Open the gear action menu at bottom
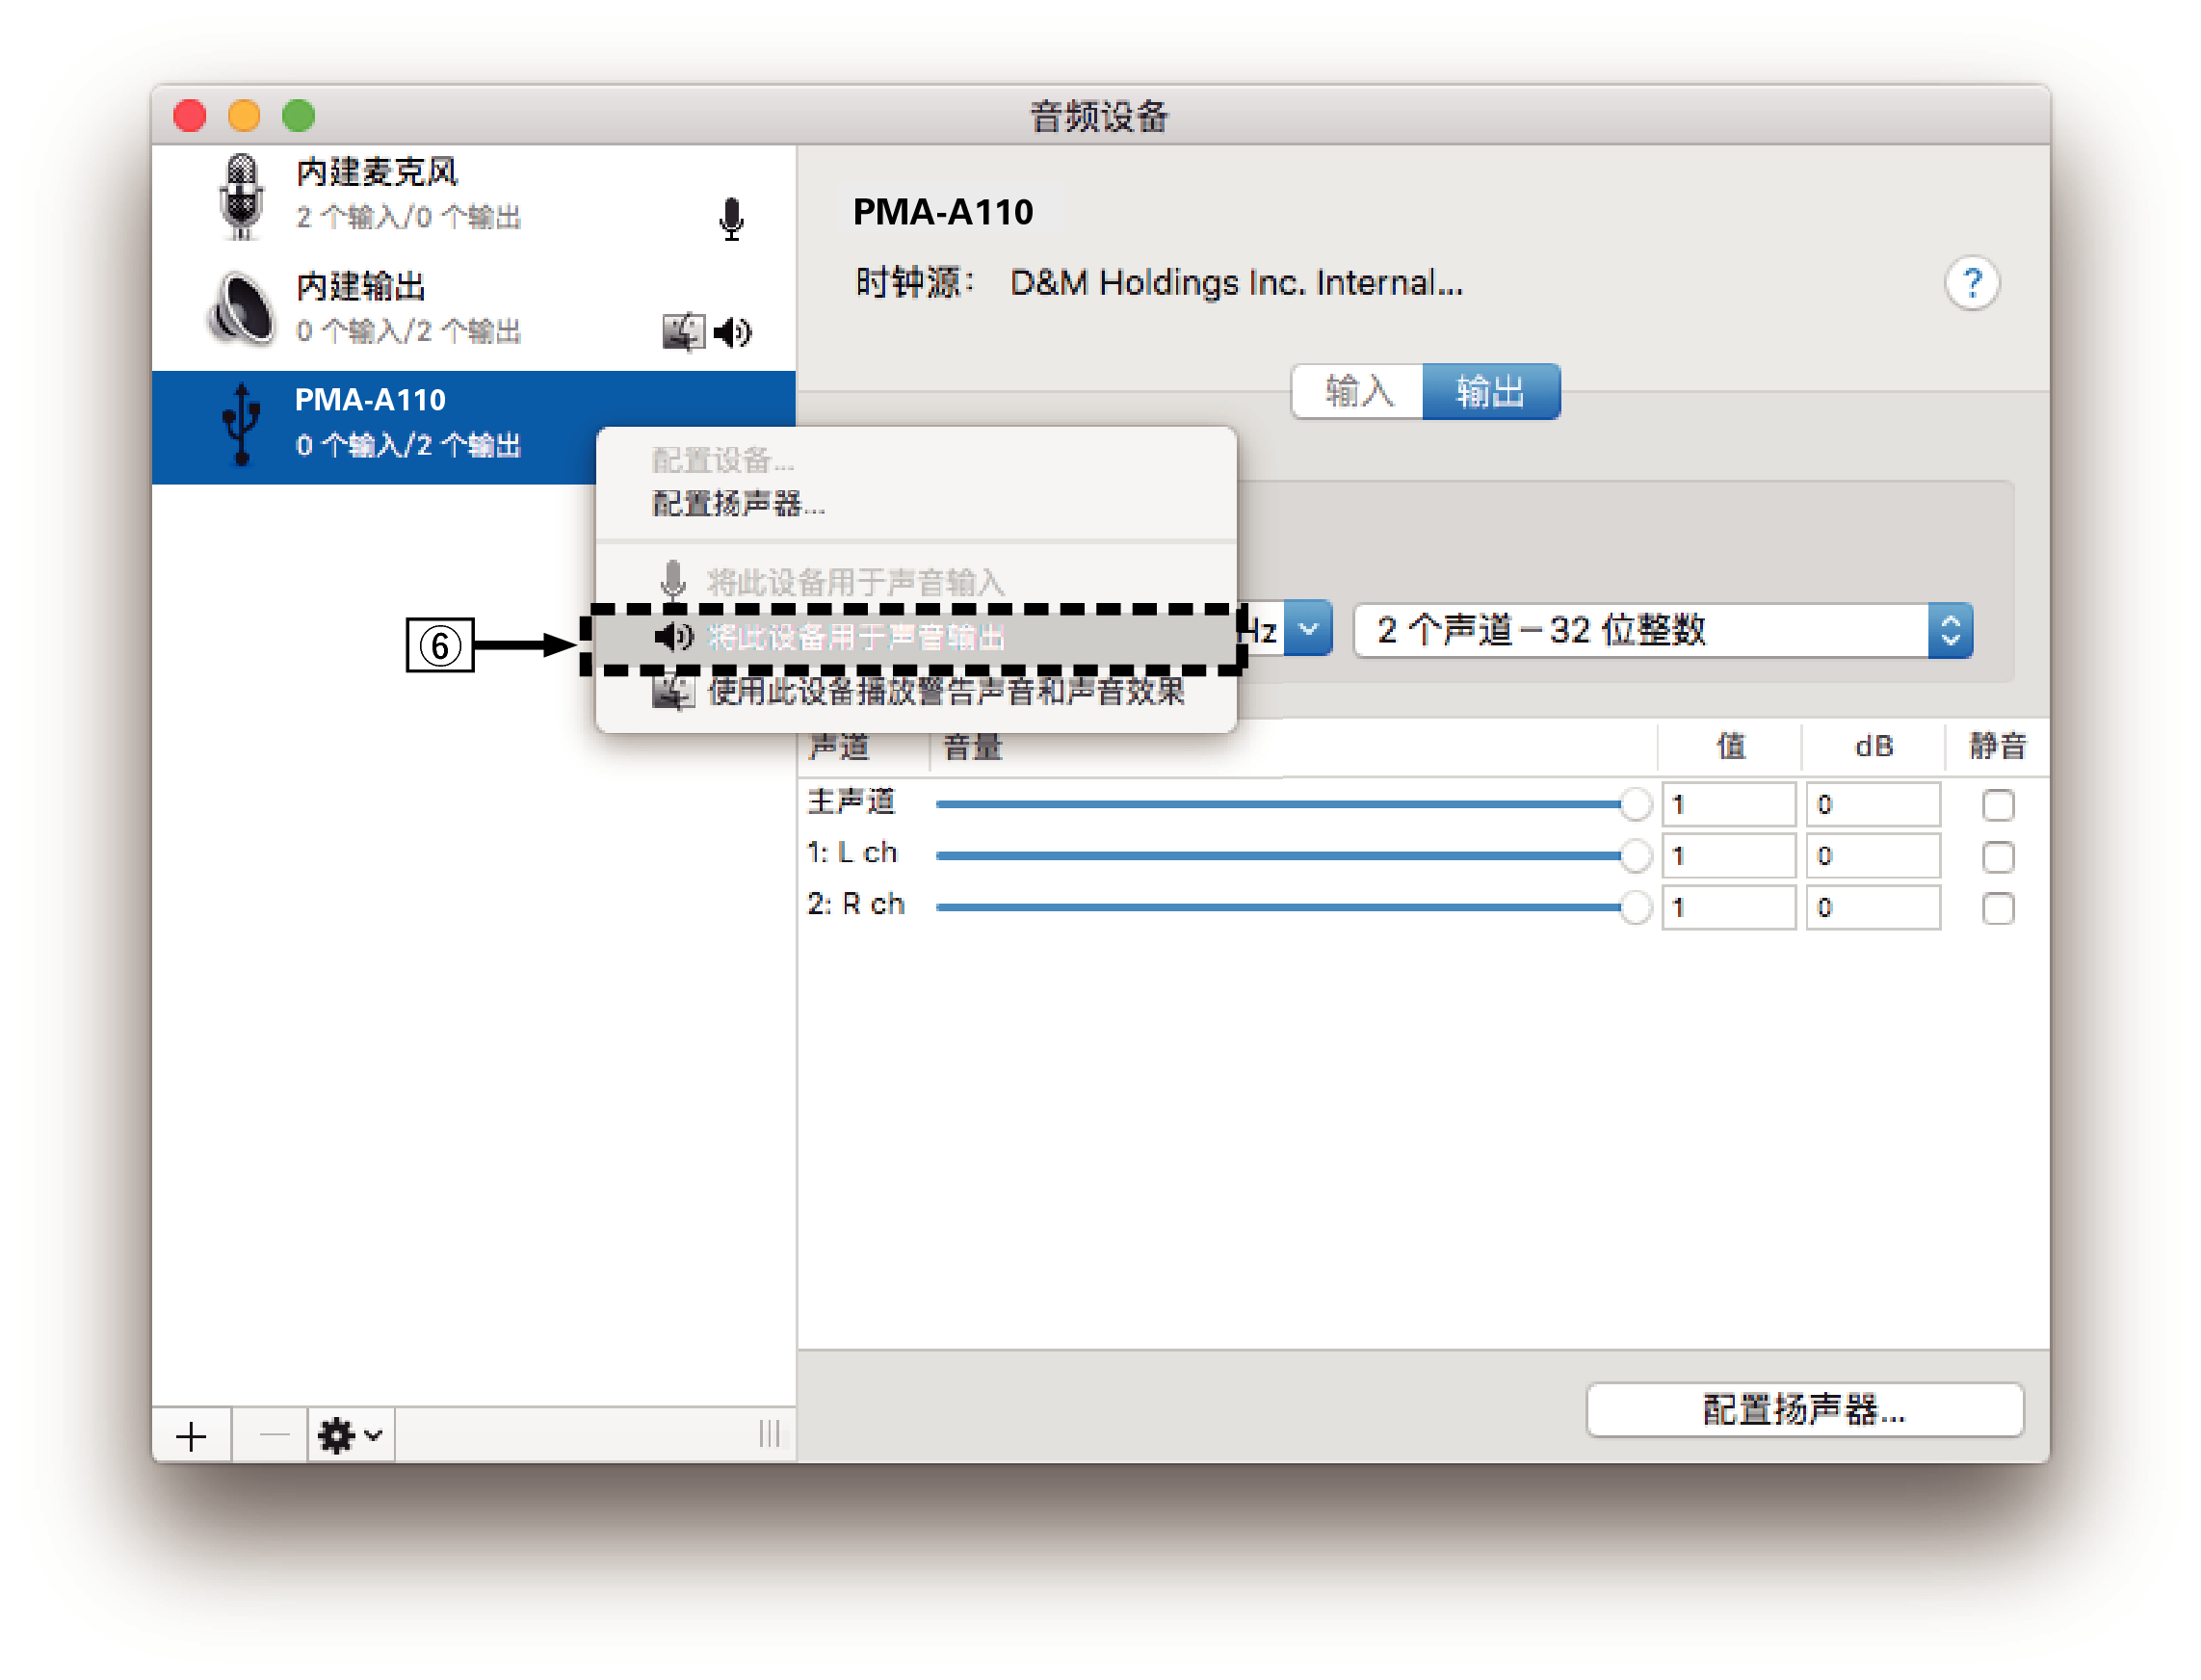 pyautogui.click(x=348, y=1435)
